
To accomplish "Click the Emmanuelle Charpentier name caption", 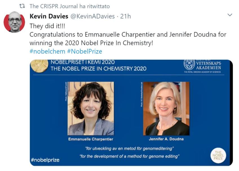I will coord(90,139).
